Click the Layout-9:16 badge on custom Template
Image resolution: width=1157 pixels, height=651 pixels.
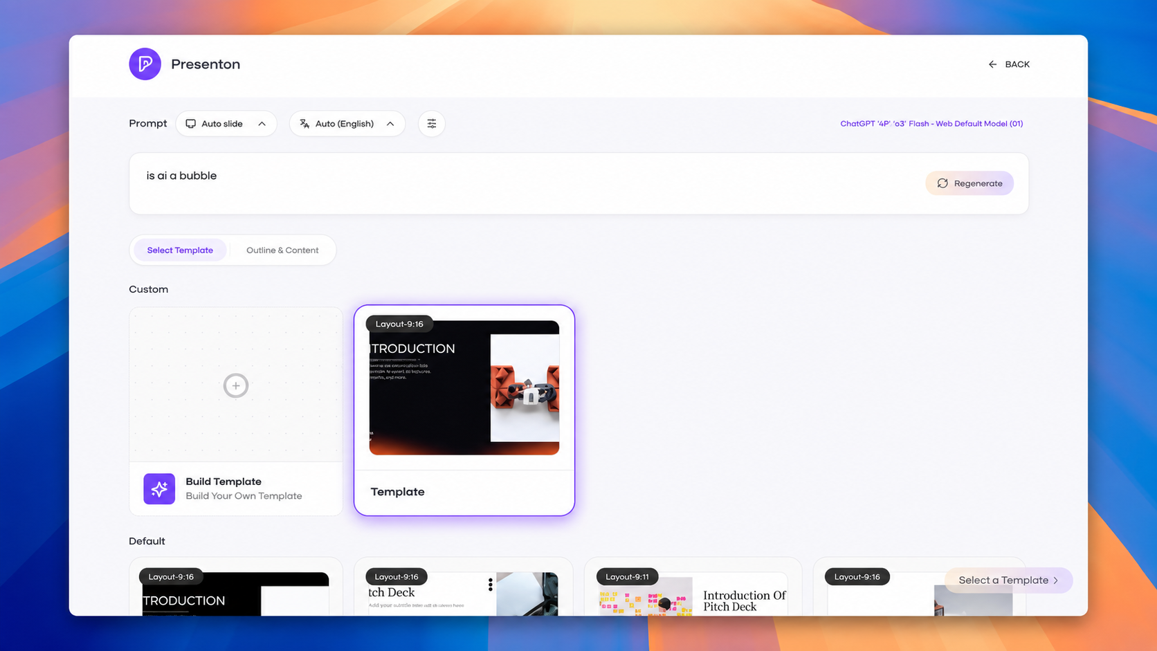tap(399, 324)
